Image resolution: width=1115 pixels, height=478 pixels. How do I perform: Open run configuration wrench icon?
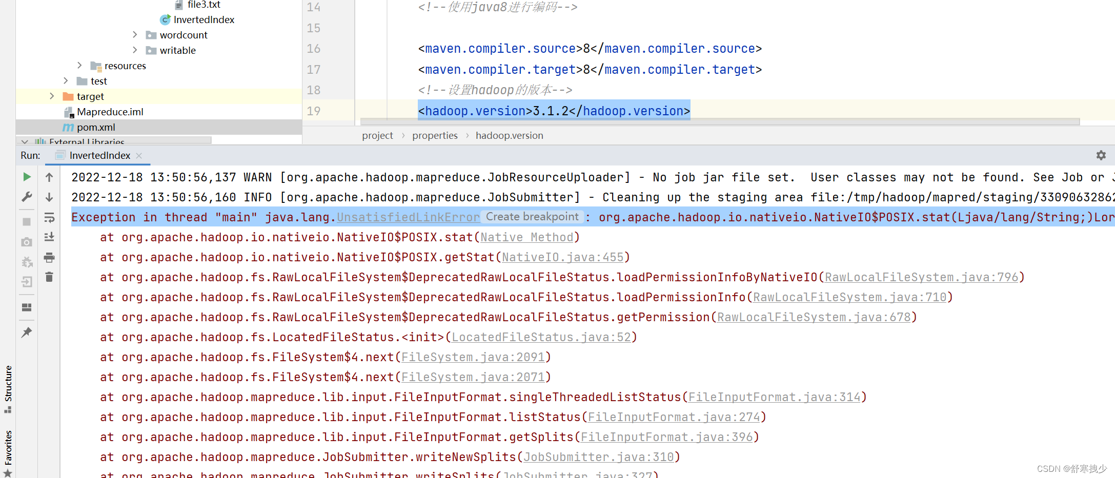tap(27, 197)
